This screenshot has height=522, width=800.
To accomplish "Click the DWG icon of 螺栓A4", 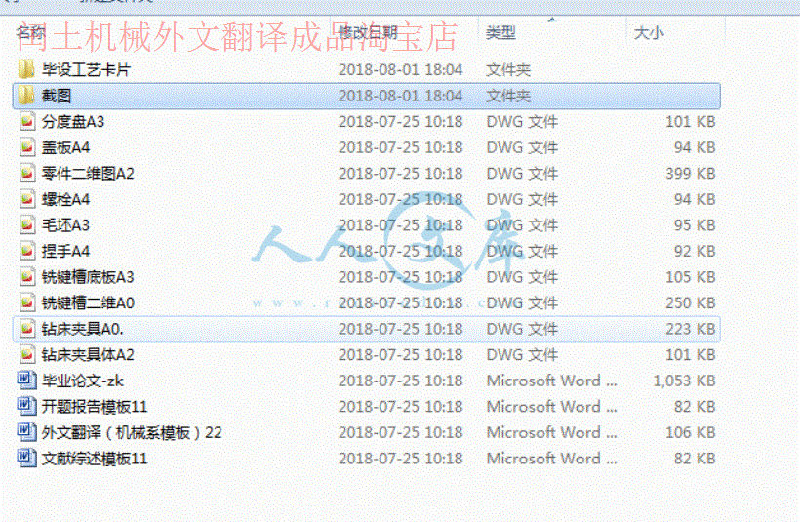I will tap(27, 199).
